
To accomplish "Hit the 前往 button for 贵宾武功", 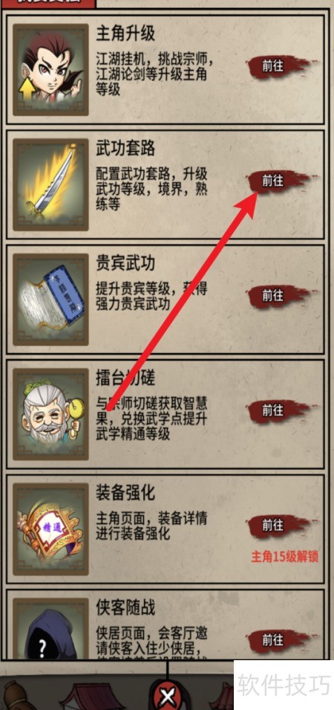I will click(x=273, y=296).
